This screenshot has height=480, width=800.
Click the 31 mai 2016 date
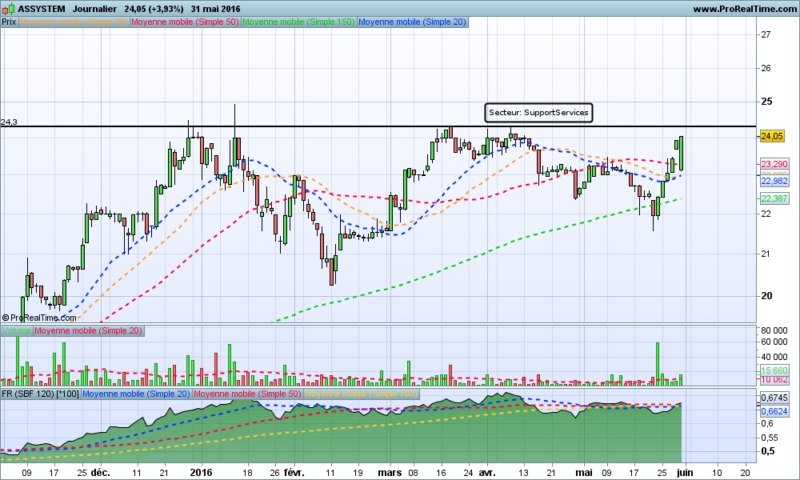(215, 9)
